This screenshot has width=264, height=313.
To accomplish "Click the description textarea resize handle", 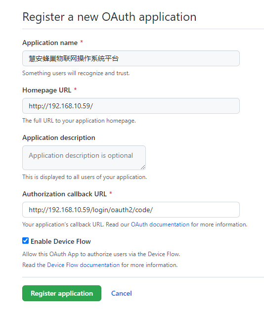I will 143,167.
